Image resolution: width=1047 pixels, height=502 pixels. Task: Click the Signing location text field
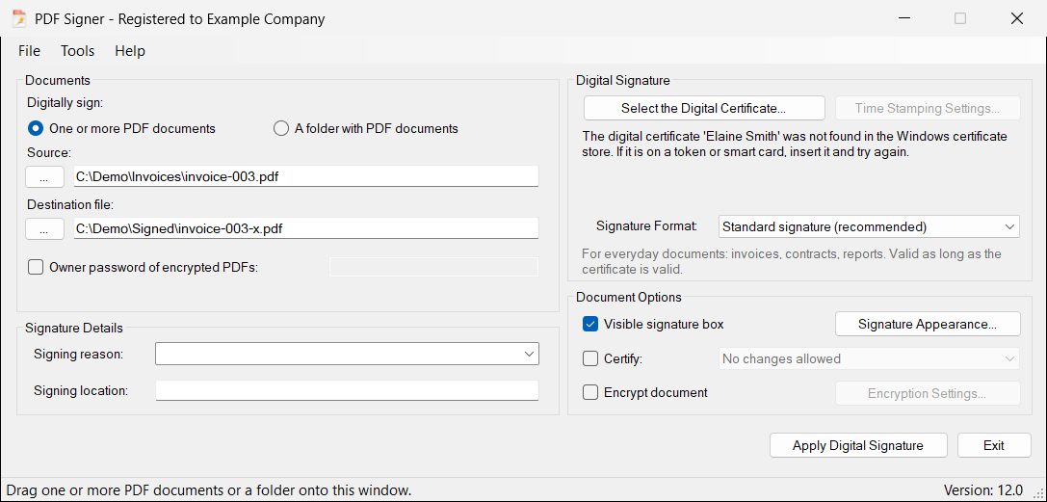tap(347, 390)
